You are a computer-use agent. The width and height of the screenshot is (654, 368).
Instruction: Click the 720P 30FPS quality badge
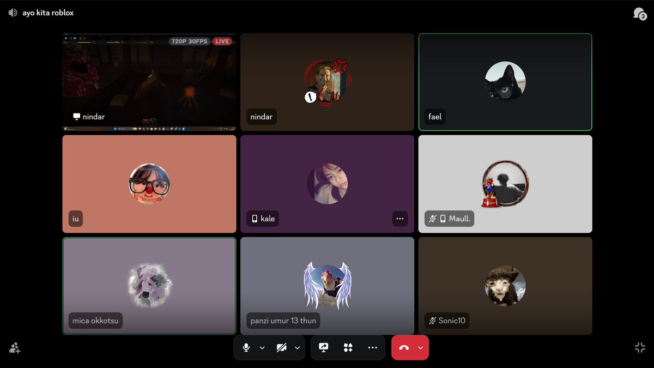[x=190, y=41]
